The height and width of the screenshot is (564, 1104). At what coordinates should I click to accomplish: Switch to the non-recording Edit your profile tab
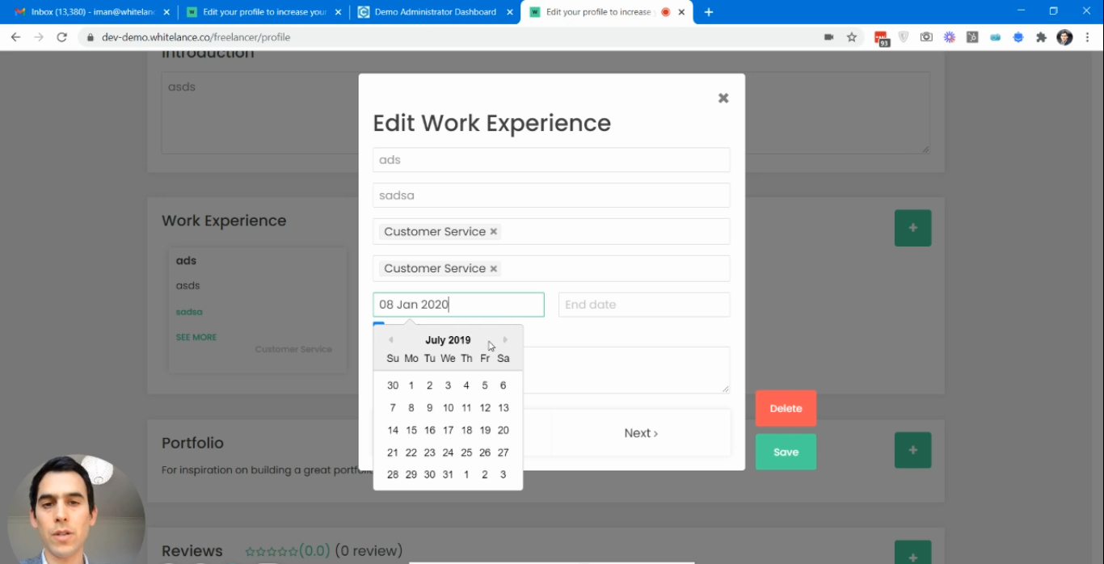(264, 12)
